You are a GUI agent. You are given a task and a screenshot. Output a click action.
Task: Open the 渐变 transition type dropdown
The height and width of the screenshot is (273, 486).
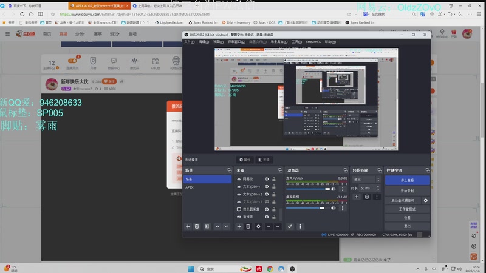366,179
